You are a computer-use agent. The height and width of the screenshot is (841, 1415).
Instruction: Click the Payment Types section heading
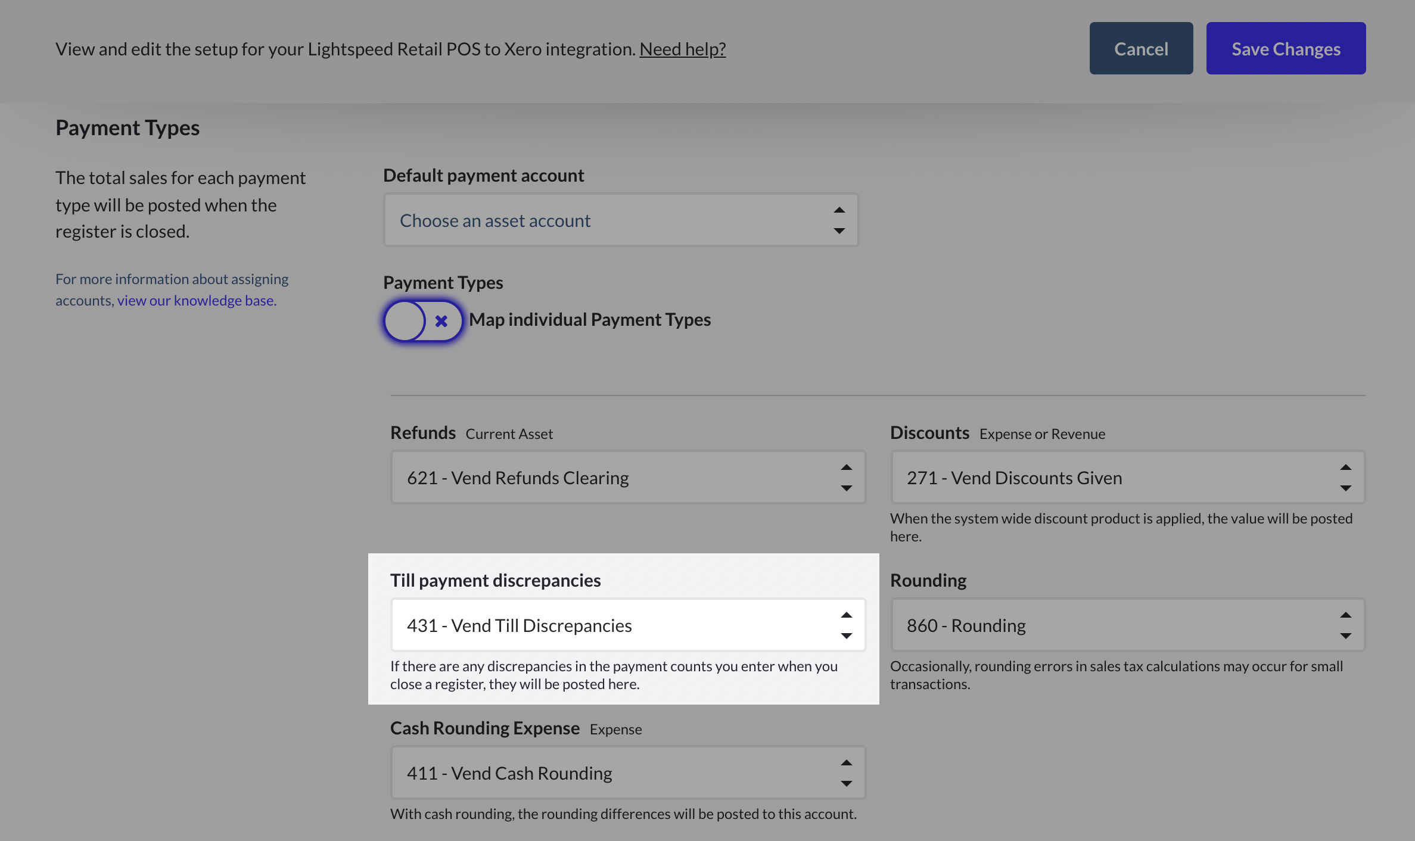tap(127, 127)
